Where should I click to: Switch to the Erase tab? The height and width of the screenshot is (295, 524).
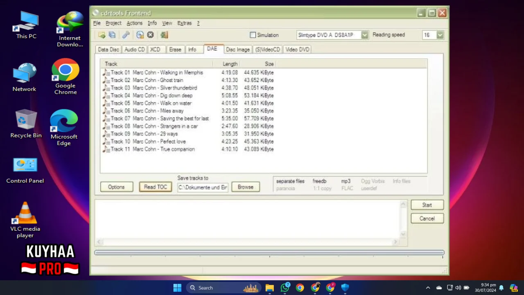click(175, 50)
